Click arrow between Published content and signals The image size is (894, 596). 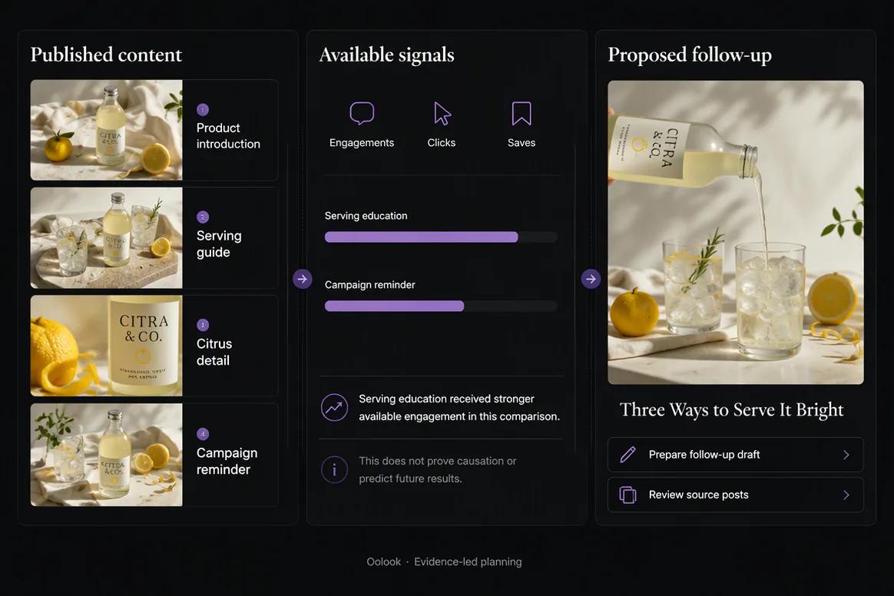[x=302, y=279]
